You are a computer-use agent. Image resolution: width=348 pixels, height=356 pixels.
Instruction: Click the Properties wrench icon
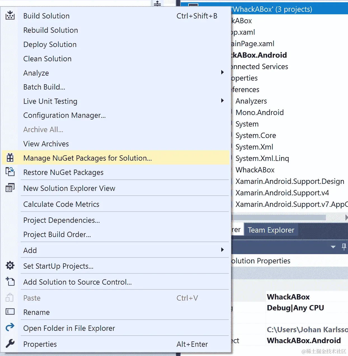[x=10, y=343]
